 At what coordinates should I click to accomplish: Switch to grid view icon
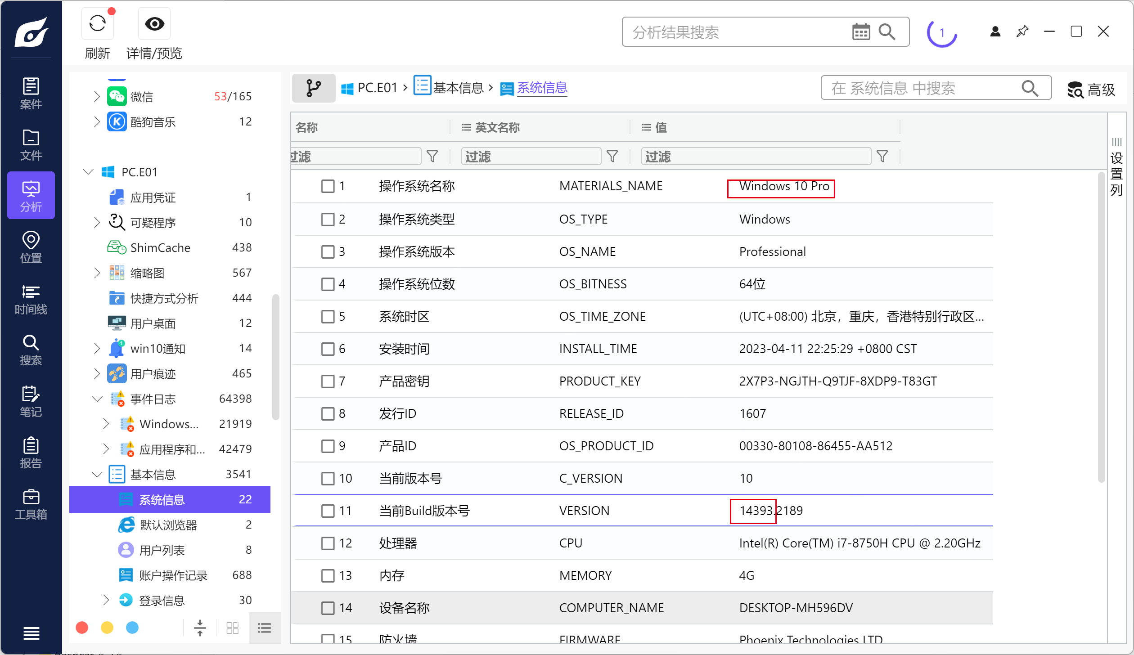[x=233, y=628]
